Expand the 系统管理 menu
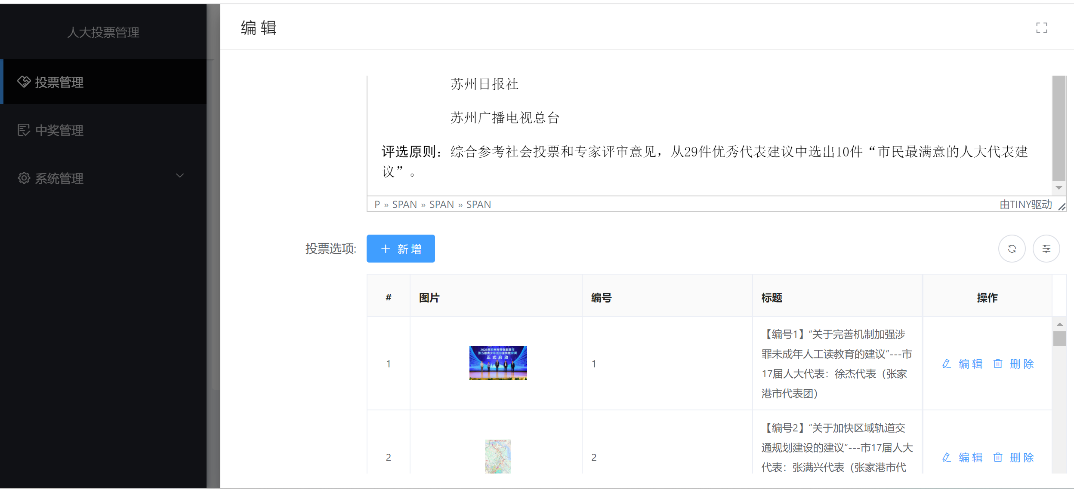This screenshot has height=489, width=1074. (103, 177)
